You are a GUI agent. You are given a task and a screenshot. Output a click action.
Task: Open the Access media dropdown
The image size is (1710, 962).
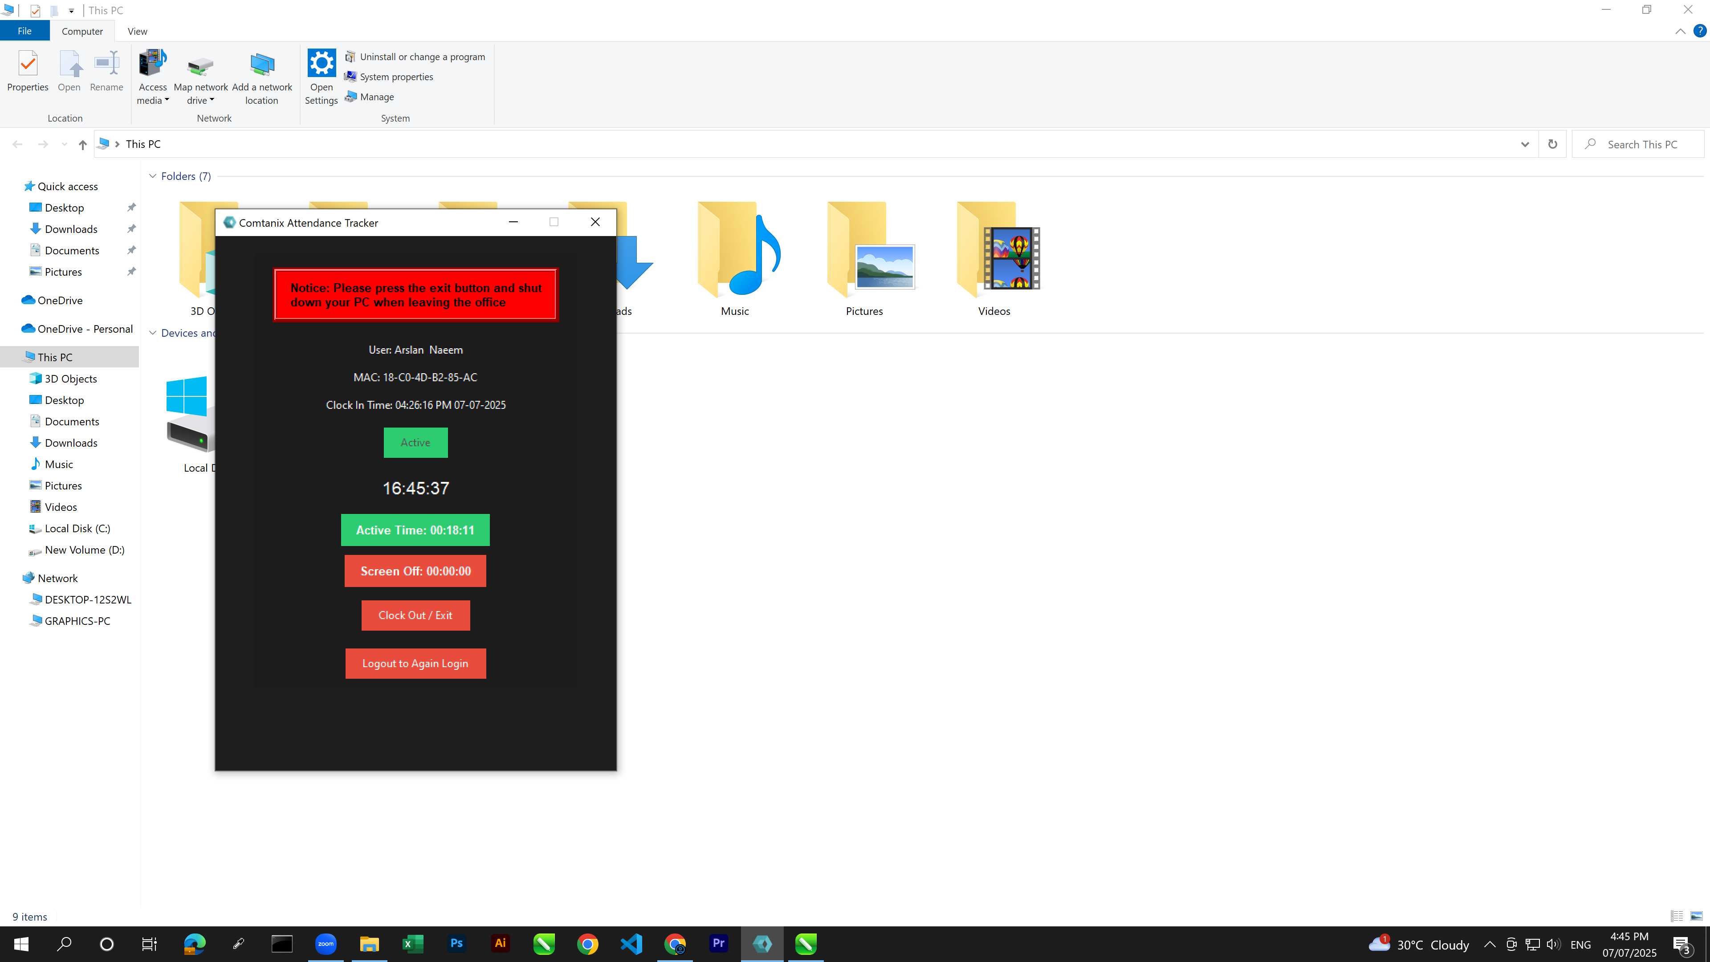click(153, 77)
